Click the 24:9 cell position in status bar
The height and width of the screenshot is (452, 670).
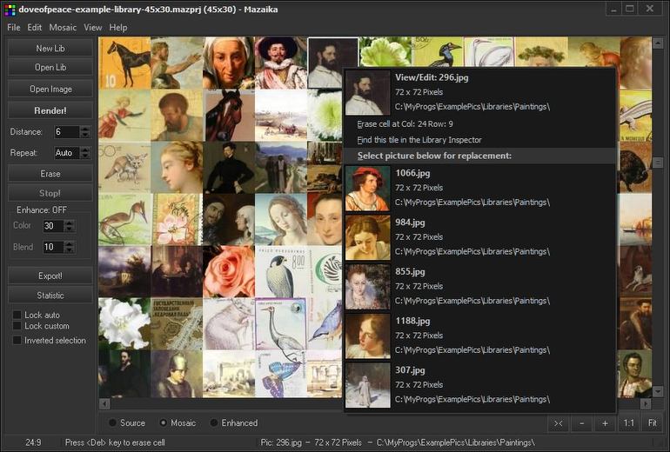(33, 442)
